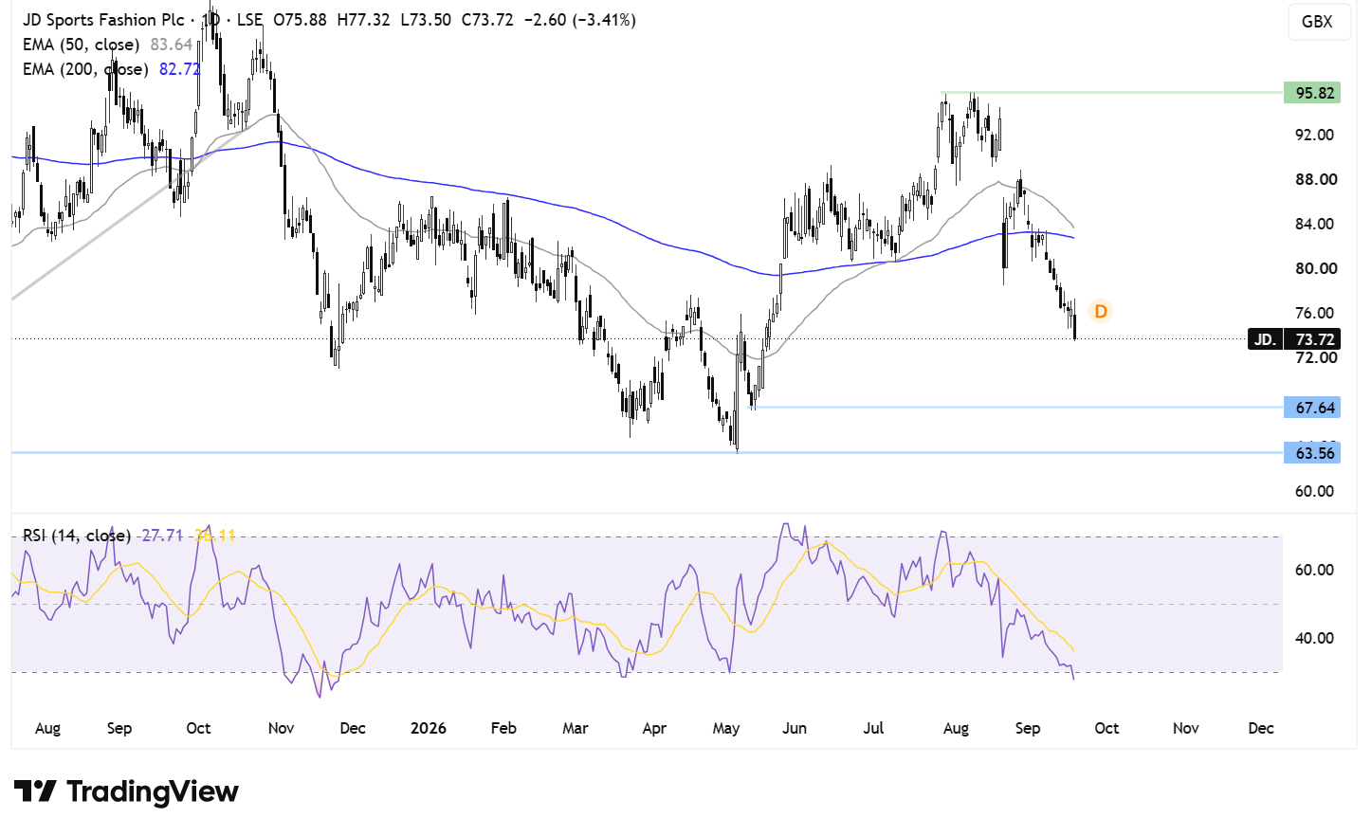The image size is (1371, 818).
Task: Click the high value H77.32
Action: point(363,20)
